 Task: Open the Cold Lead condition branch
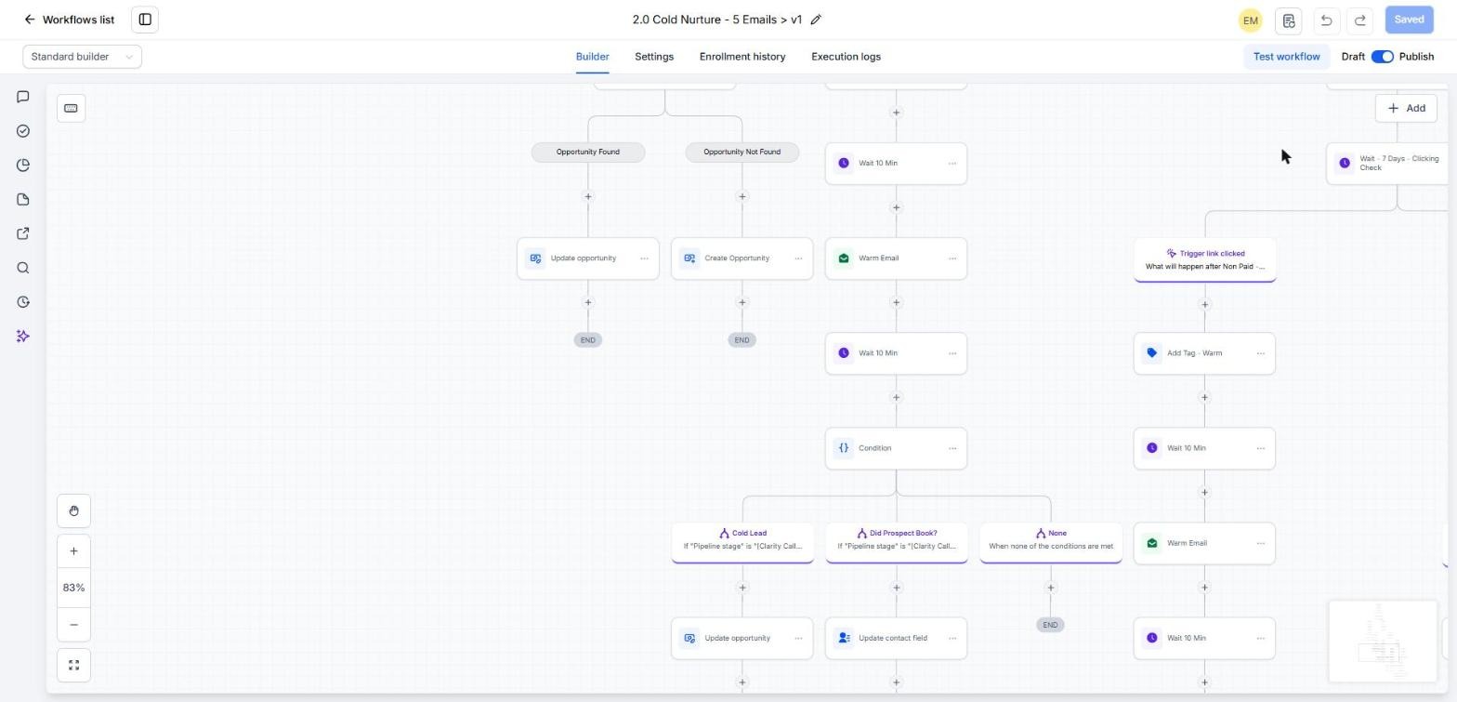[x=742, y=543]
